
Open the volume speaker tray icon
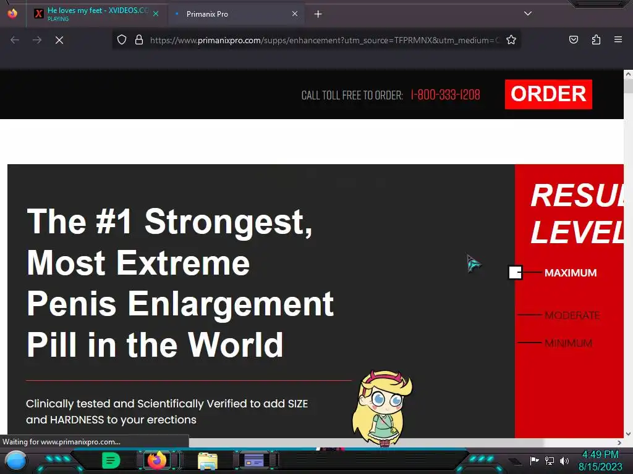564,460
